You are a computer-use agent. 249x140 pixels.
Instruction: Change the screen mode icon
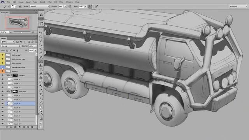point(41,127)
